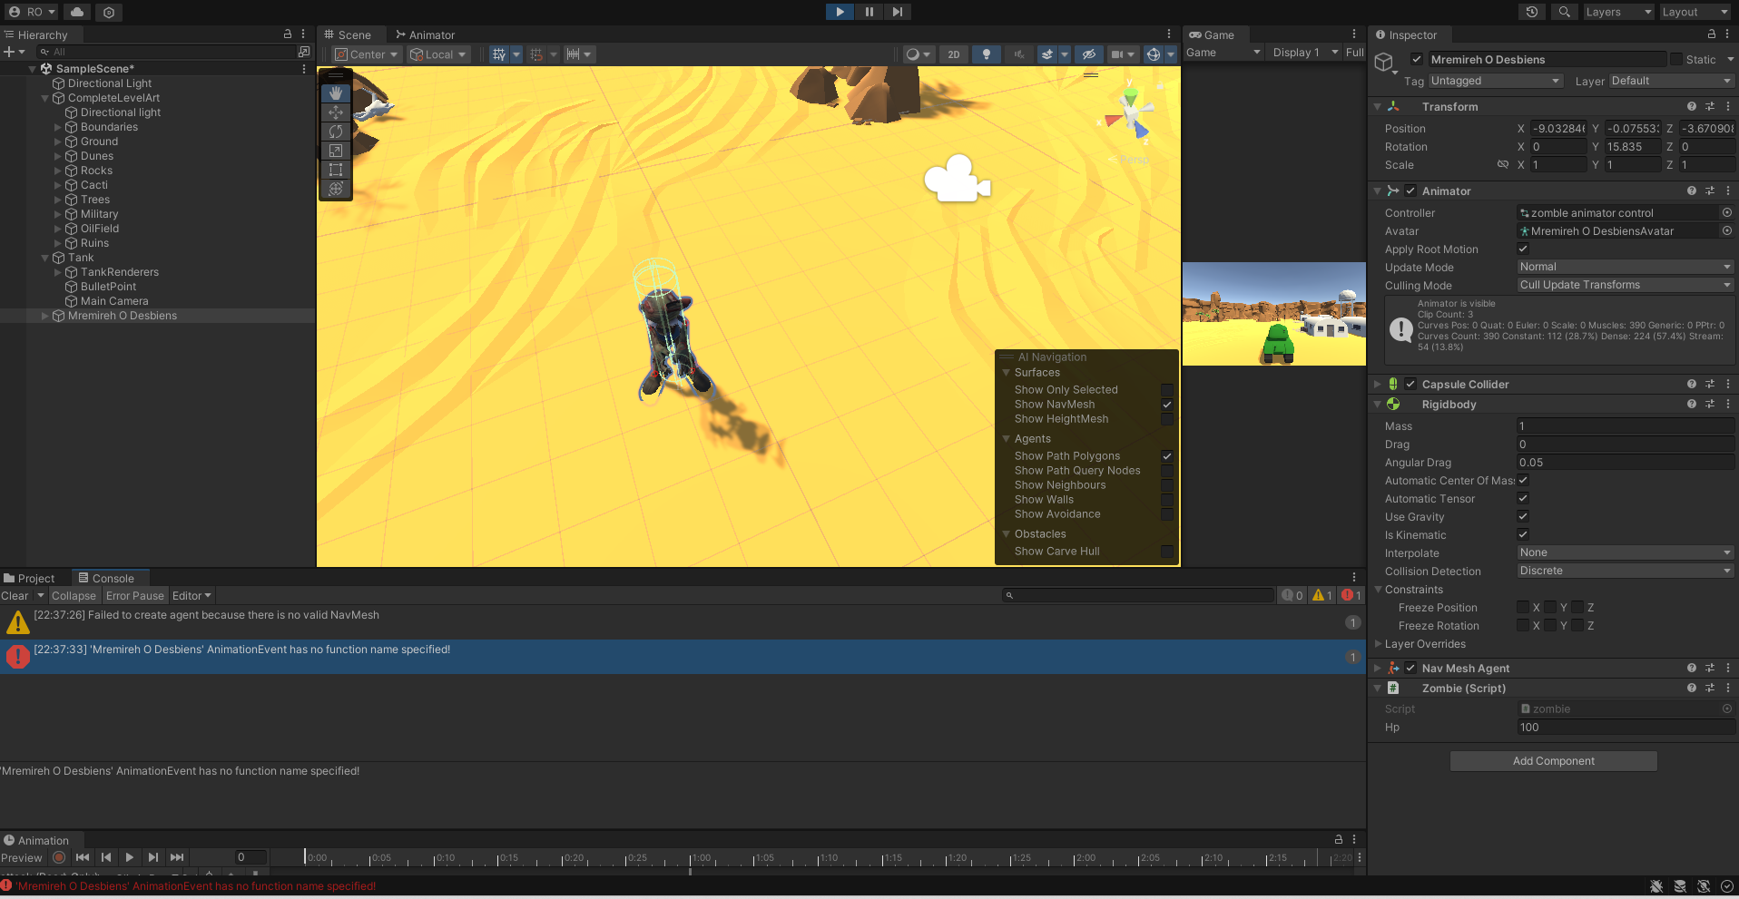Viewport: 1739px width, 899px height.
Task: Toggle error messages in the Console
Action: tap(1351, 595)
